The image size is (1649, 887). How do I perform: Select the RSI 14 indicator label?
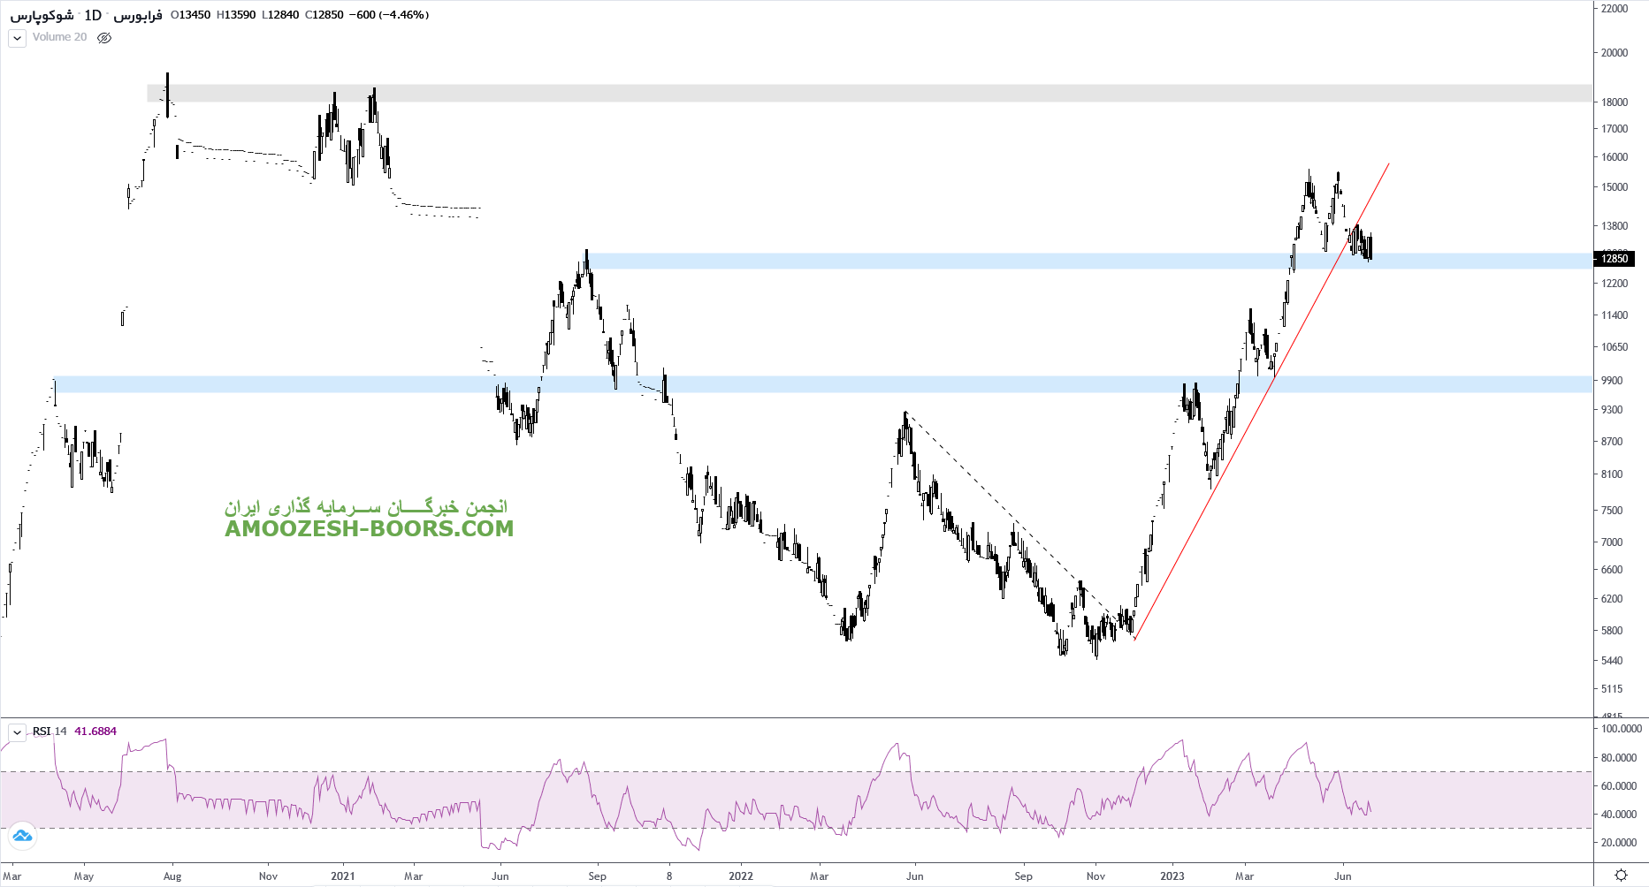(x=50, y=732)
